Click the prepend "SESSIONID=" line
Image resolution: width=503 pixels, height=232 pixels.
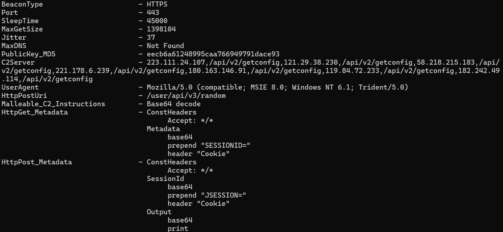point(209,146)
